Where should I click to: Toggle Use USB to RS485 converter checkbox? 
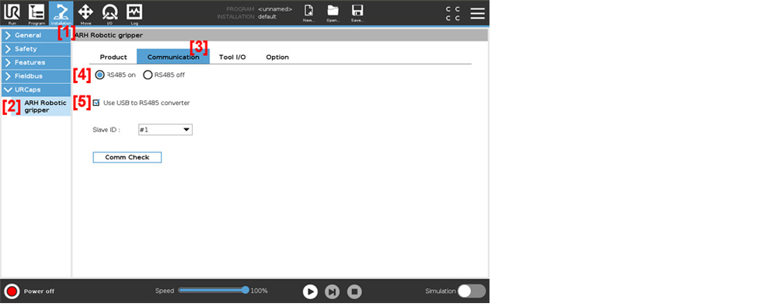pos(96,103)
